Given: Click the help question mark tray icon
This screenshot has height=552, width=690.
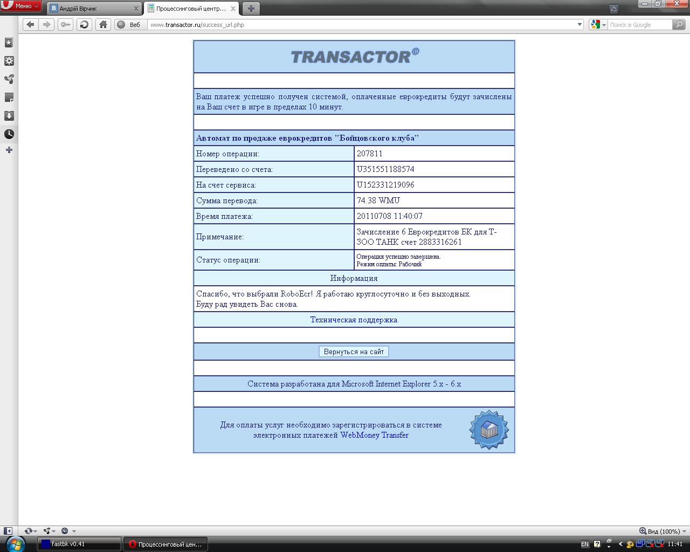Looking at the screenshot, I should click(597, 544).
